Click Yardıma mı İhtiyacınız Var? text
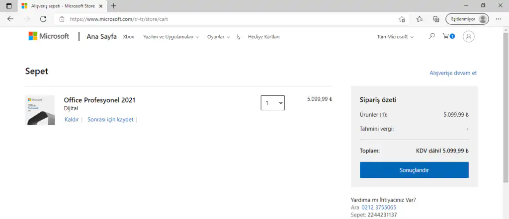The image size is (509, 219). pyautogui.click(x=383, y=200)
